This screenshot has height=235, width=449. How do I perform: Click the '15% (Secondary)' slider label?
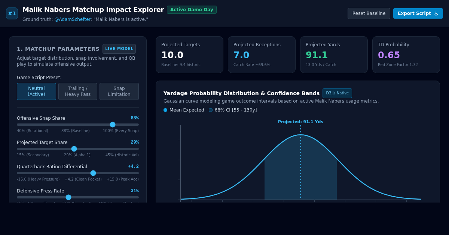click(33, 155)
